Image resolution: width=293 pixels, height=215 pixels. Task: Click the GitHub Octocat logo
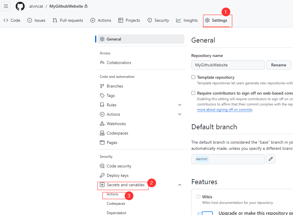pyautogui.click(x=20, y=6)
